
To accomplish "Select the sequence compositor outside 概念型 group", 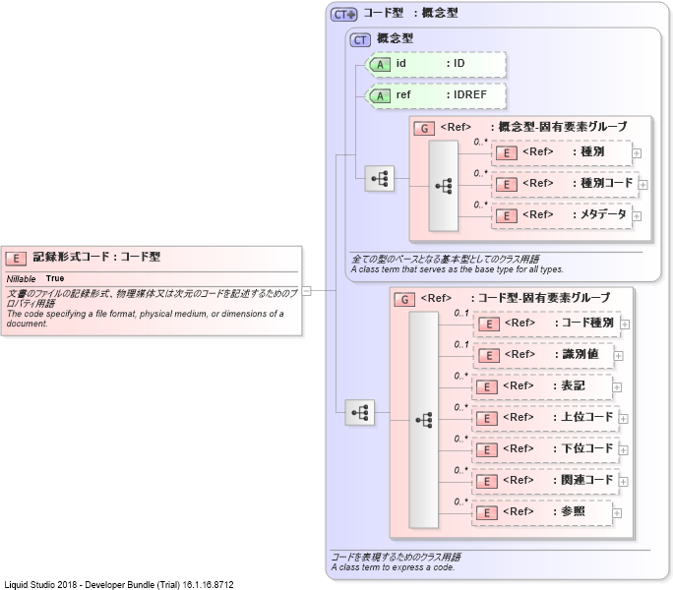I will click(x=380, y=178).
